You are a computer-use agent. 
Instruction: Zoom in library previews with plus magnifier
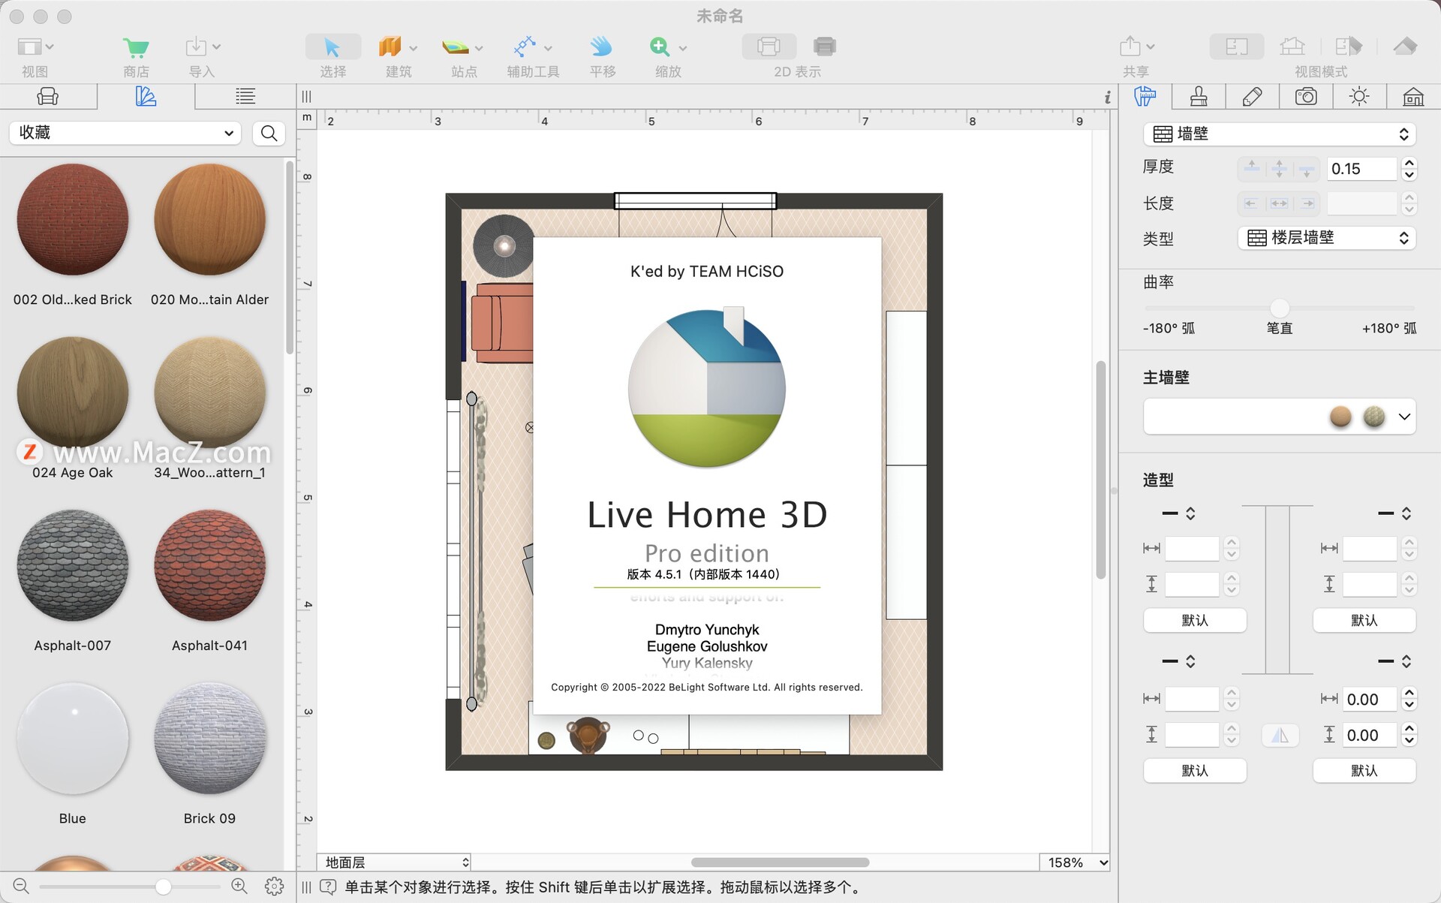(x=239, y=886)
